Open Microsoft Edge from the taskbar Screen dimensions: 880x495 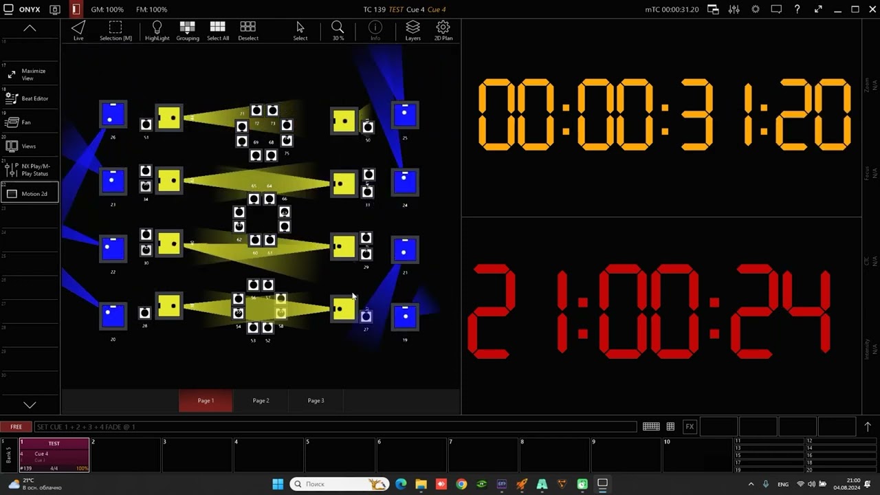coord(401,484)
